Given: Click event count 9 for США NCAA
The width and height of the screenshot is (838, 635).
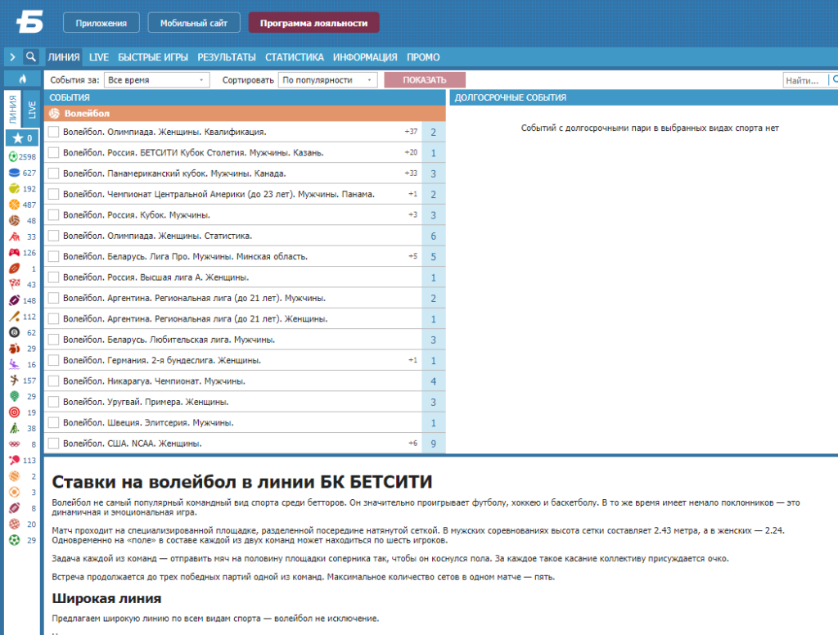Looking at the screenshot, I should 434,444.
